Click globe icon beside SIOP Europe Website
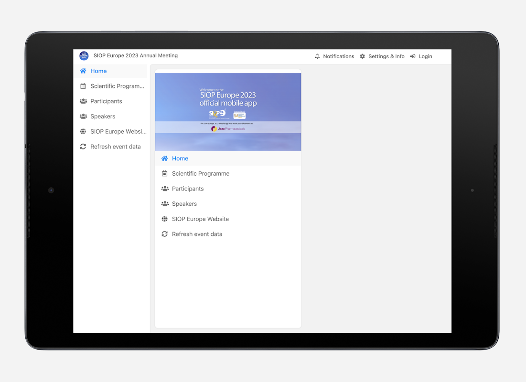Viewport: 526px width, 382px height. coord(165,219)
